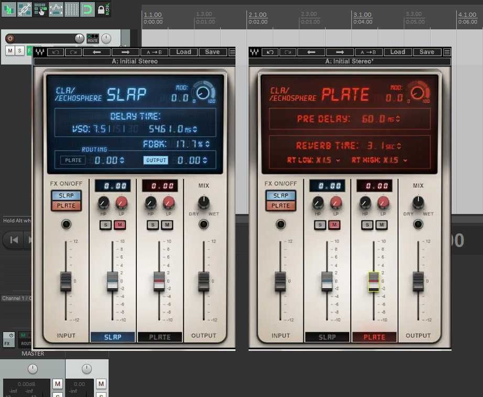Click transport go-to-start button

14,240
